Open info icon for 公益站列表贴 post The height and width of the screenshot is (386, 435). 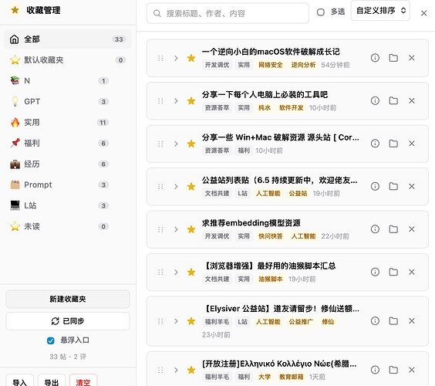(x=375, y=186)
